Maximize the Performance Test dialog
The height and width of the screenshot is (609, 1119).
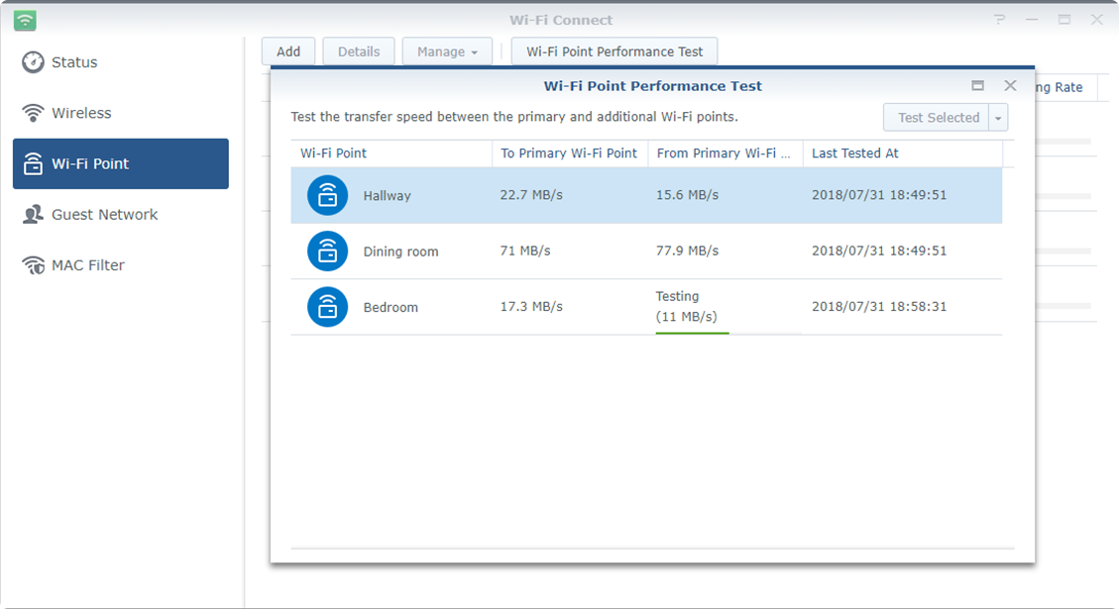tap(977, 86)
